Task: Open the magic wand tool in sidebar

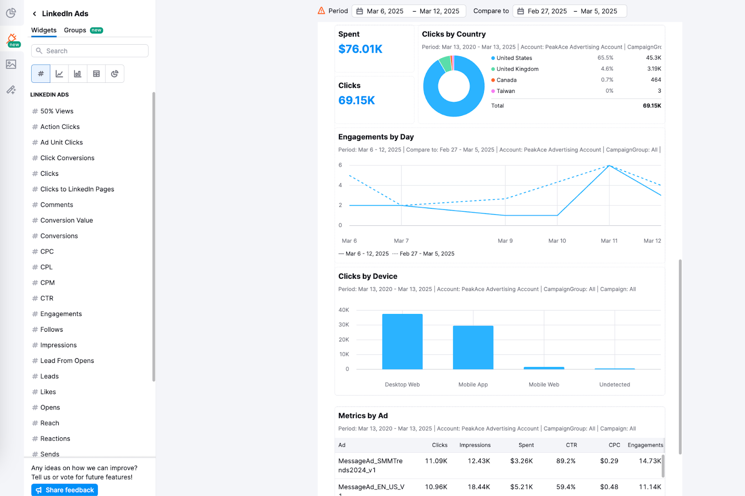Action: click(x=11, y=90)
